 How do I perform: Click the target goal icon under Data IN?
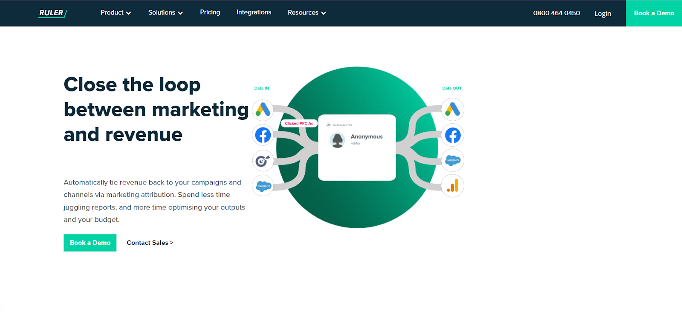click(263, 161)
